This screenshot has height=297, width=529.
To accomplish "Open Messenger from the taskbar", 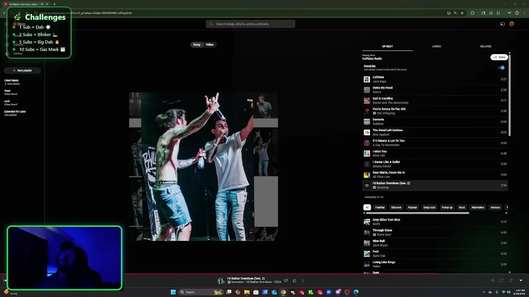I will click(329, 292).
